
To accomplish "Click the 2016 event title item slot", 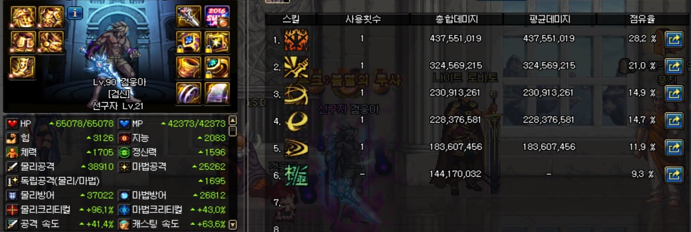I will [217, 17].
